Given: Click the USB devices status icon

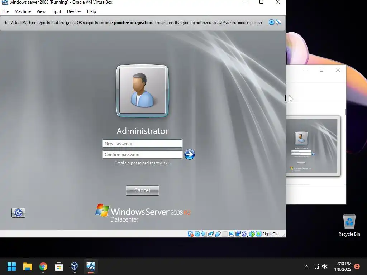Looking at the screenshot, I should point(218,234).
